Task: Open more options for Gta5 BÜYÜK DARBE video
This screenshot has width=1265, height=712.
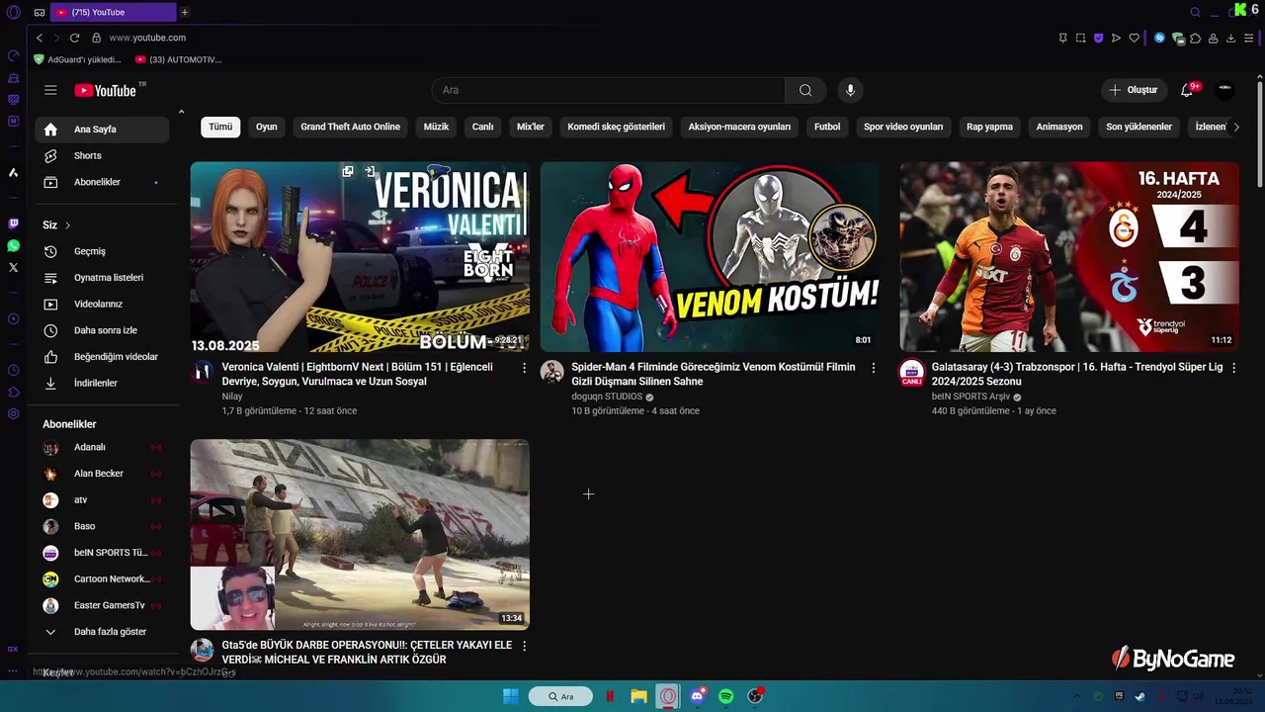Action: coord(524,646)
